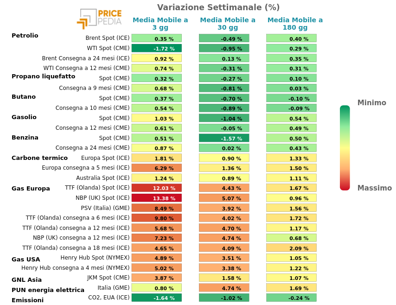Click the Gas Europa category label
Viewport: 396px width, 305px height.
(31, 188)
